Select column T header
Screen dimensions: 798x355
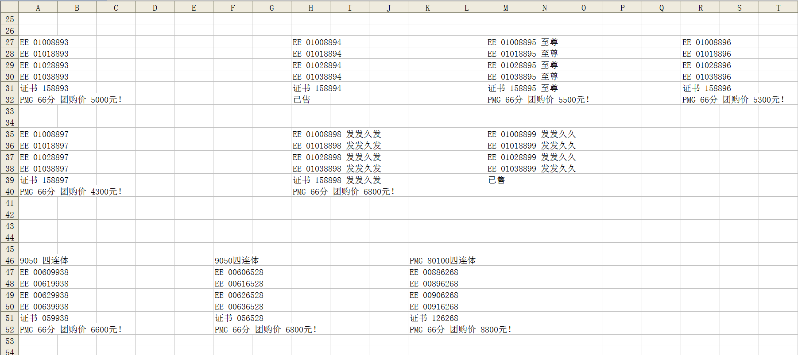point(779,8)
